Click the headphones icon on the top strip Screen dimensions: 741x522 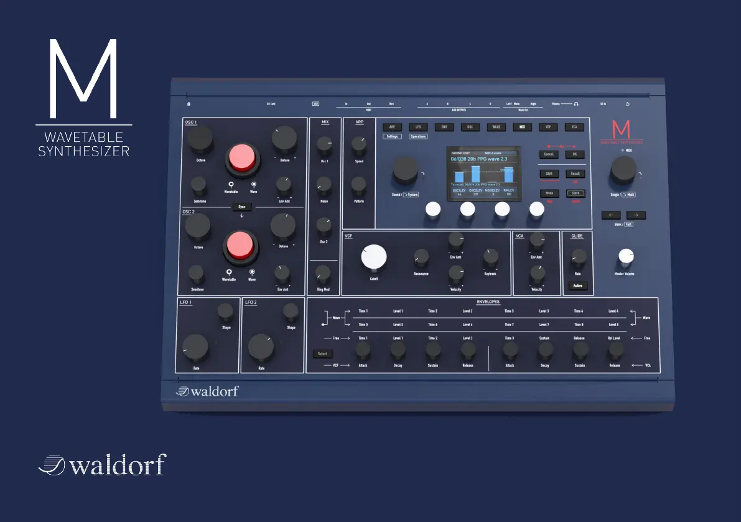coord(576,104)
